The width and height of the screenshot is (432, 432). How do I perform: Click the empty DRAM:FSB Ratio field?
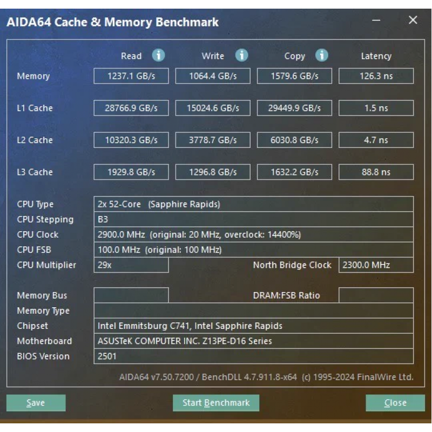point(376,295)
